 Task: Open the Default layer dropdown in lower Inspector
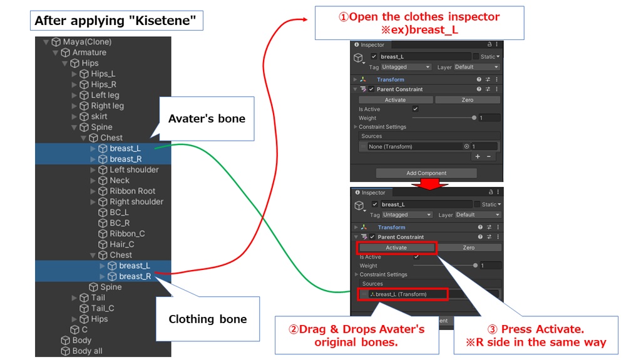click(x=478, y=215)
